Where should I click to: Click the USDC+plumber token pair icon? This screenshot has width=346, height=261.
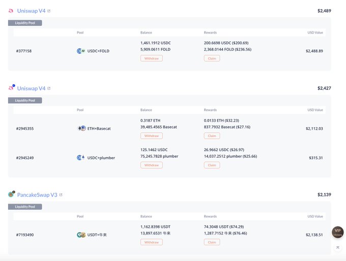[81, 158]
